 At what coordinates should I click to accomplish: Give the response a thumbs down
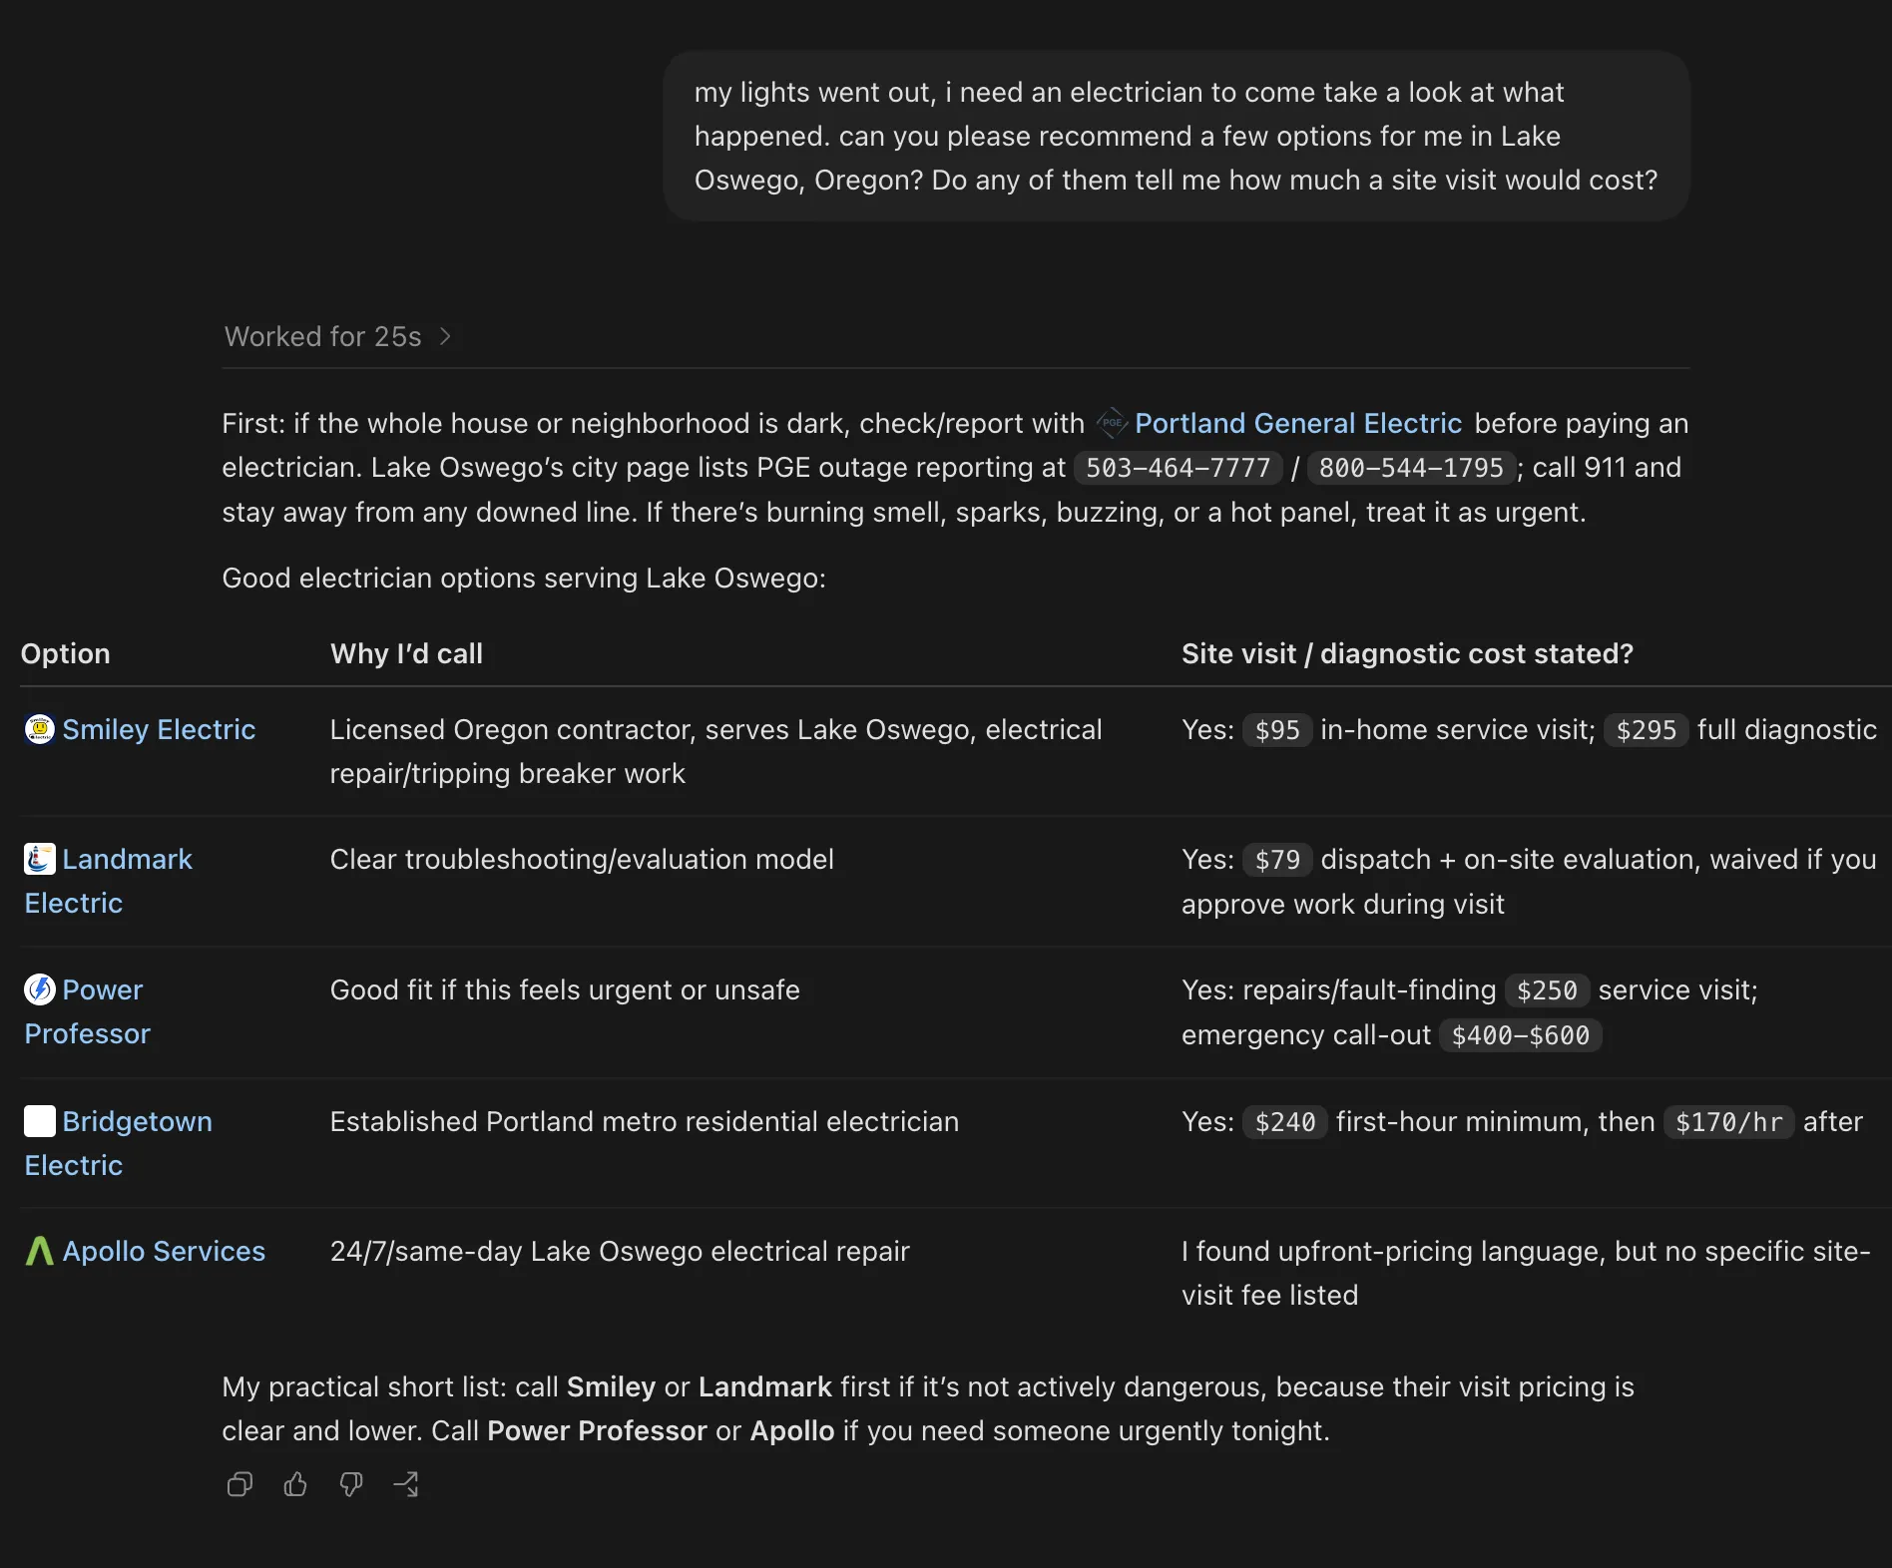click(350, 1484)
